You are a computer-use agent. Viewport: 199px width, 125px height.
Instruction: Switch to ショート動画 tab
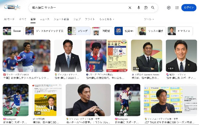pyautogui.click(x=61, y=19)
